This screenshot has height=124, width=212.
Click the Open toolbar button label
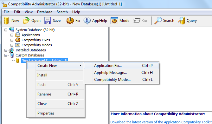tap(36, 21)
